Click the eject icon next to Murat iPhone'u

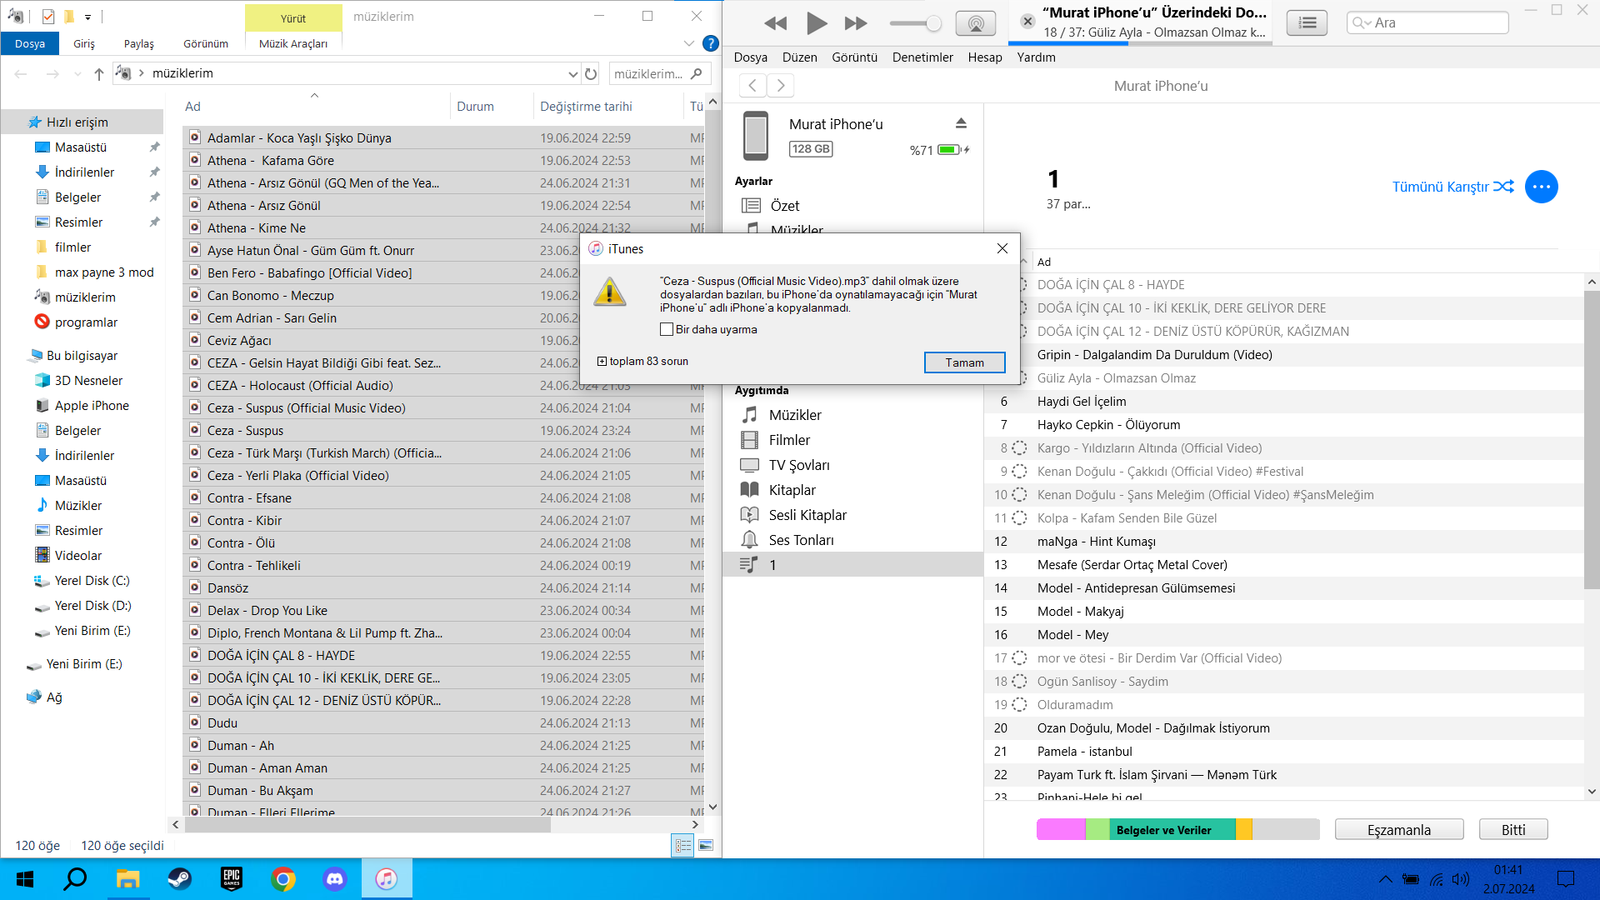coord(961,123)
